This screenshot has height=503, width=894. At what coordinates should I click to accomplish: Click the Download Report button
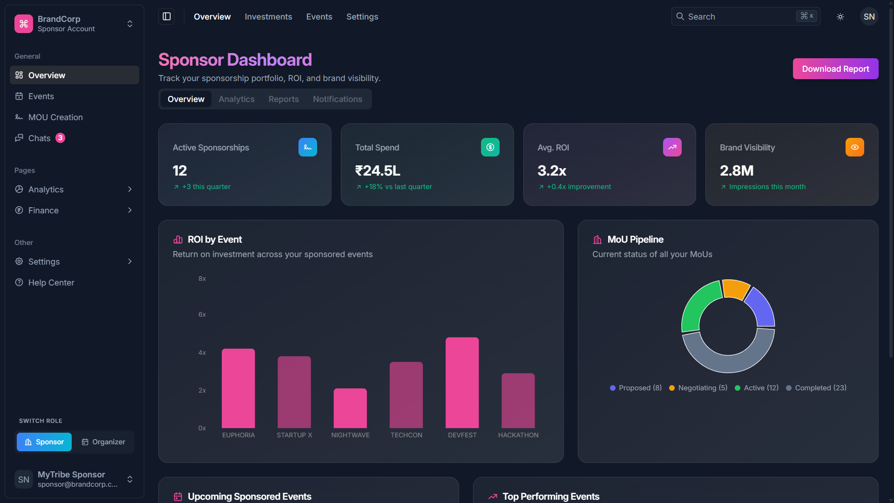point(835,69)
